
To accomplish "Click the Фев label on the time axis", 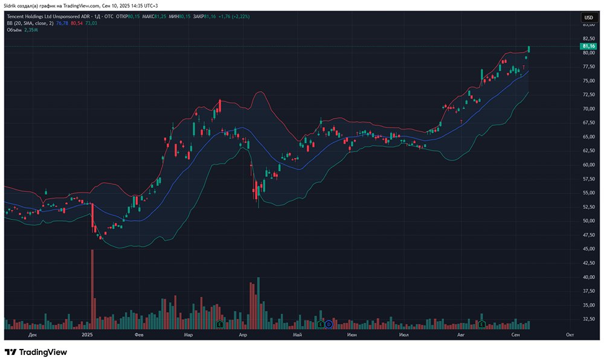I will pyautogui.click(x=139, y=335).
